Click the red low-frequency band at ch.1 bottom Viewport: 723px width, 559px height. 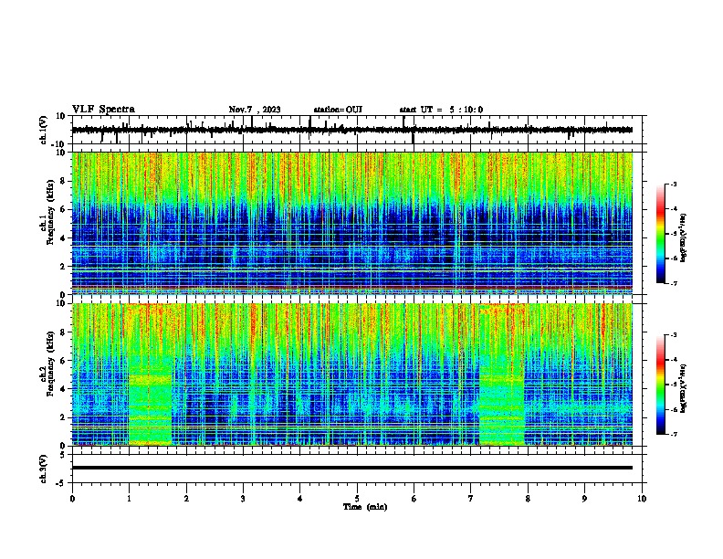click(352, 288)
